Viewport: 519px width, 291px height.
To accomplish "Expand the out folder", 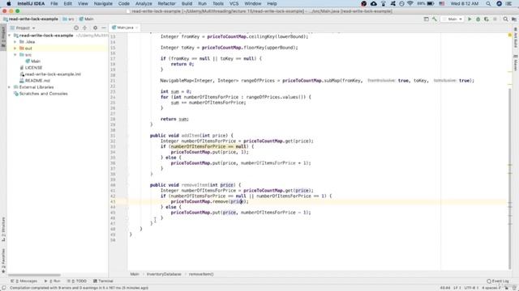I will tap(15, 48).
